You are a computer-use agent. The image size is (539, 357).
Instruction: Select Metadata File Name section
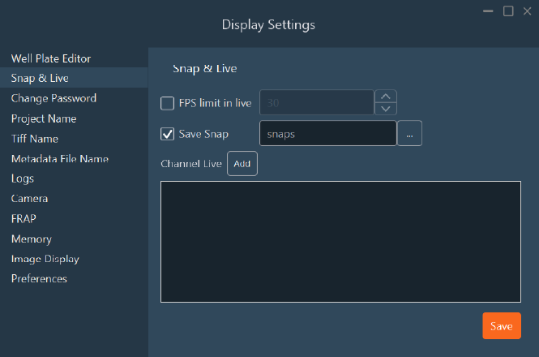click(59, 159)
